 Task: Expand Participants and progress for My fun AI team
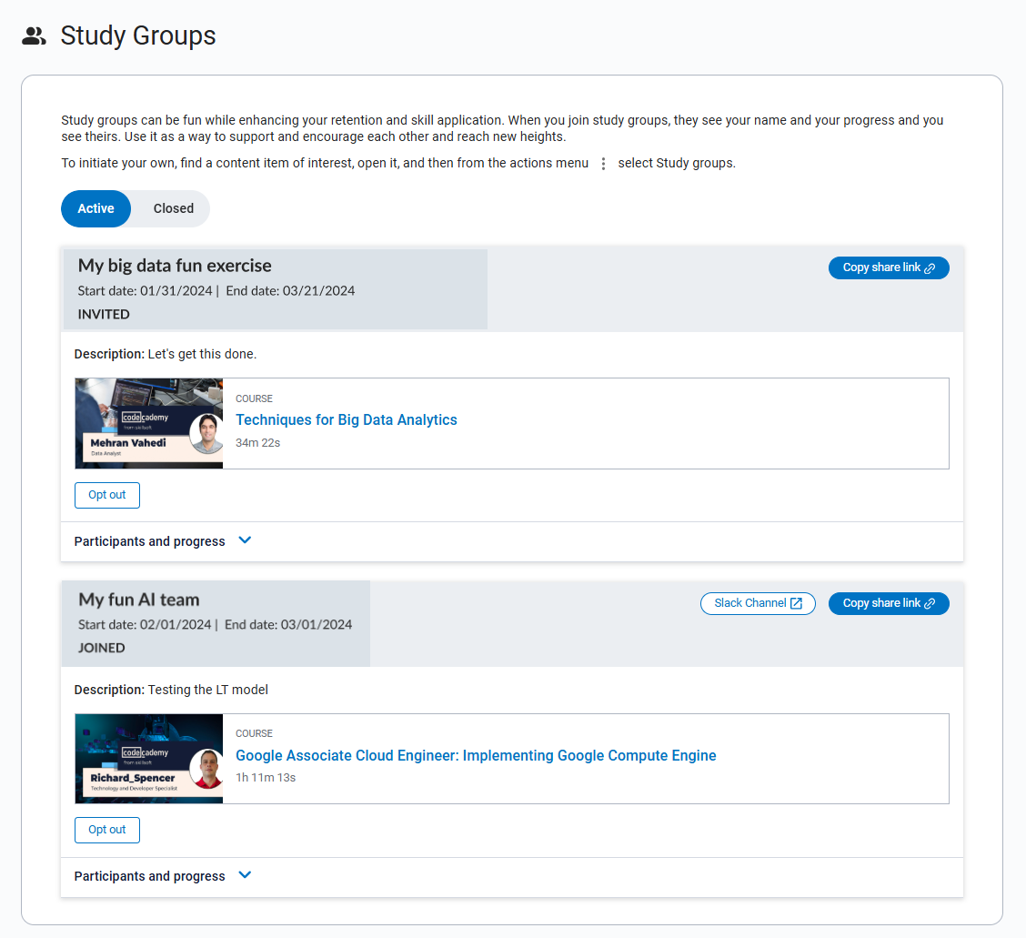(149, 875)
